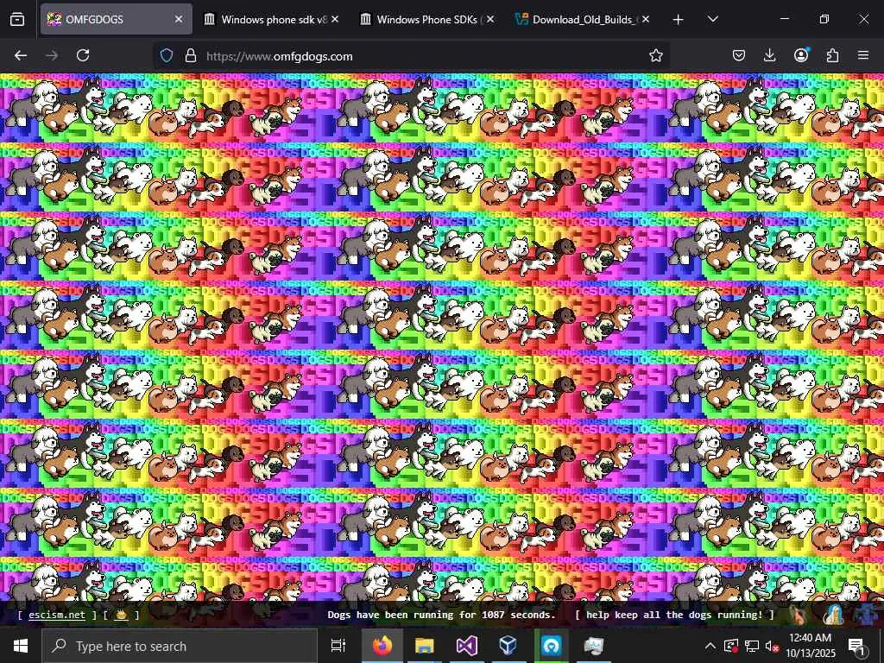Open File Explorer from the taskbar

click(425, 646)
